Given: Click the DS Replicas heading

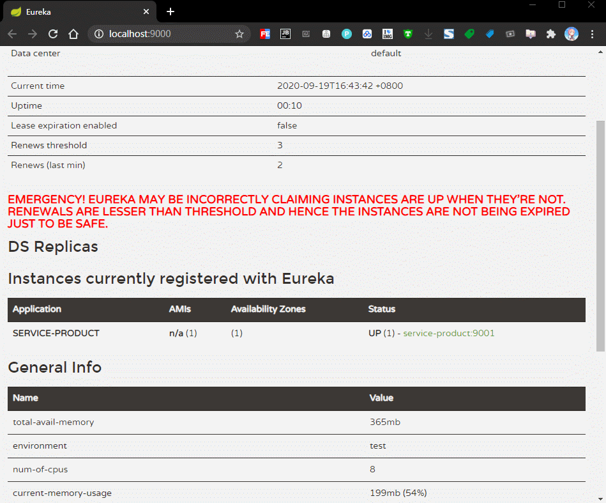Looking at the screenshot, I should 53,247.
